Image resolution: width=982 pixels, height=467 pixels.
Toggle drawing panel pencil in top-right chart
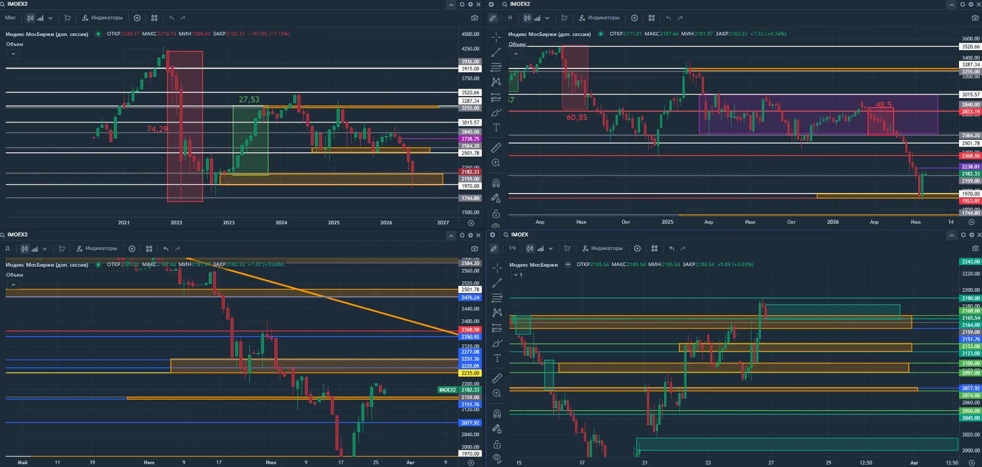tap(493, 18)
